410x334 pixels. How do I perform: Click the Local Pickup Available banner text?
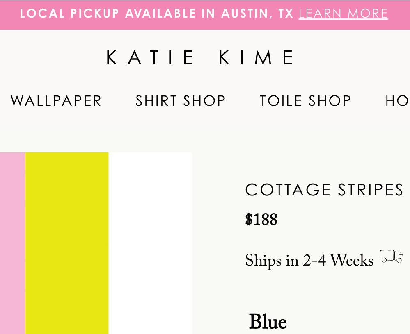[110, 14]
